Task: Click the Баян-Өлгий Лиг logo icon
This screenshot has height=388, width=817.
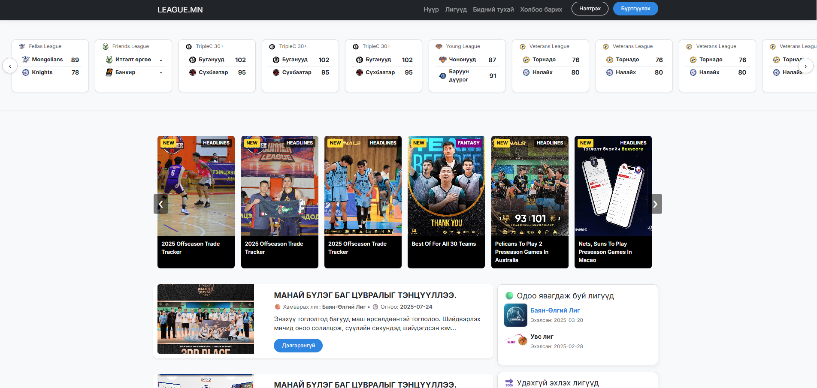Action: pyautogui.click(x=515, y=315)
